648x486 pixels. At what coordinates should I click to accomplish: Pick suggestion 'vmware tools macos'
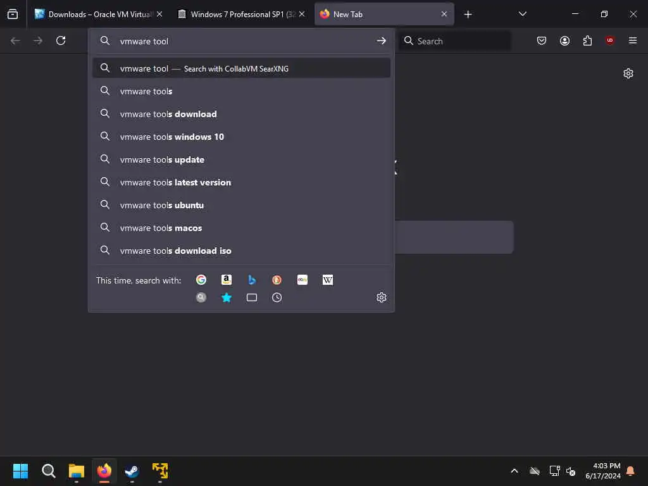point(241,228)
